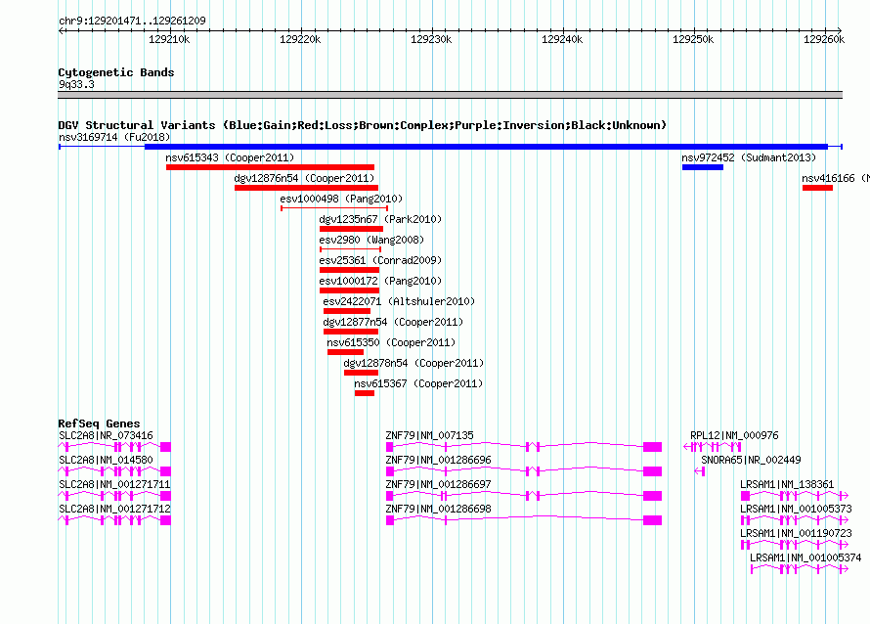870x624 pixels.
Task: Click the nsv615367 (Cooper2011) label
Action: click(x=418, y=383)
